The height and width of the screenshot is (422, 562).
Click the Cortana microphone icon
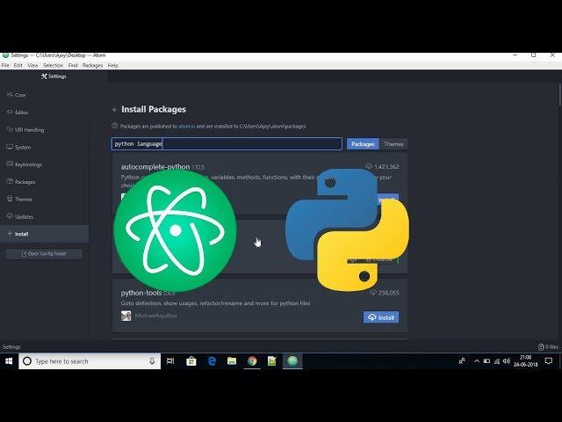152,361
